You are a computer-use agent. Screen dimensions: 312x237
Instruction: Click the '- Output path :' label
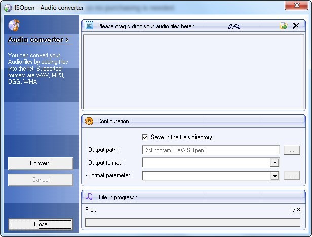102,150
